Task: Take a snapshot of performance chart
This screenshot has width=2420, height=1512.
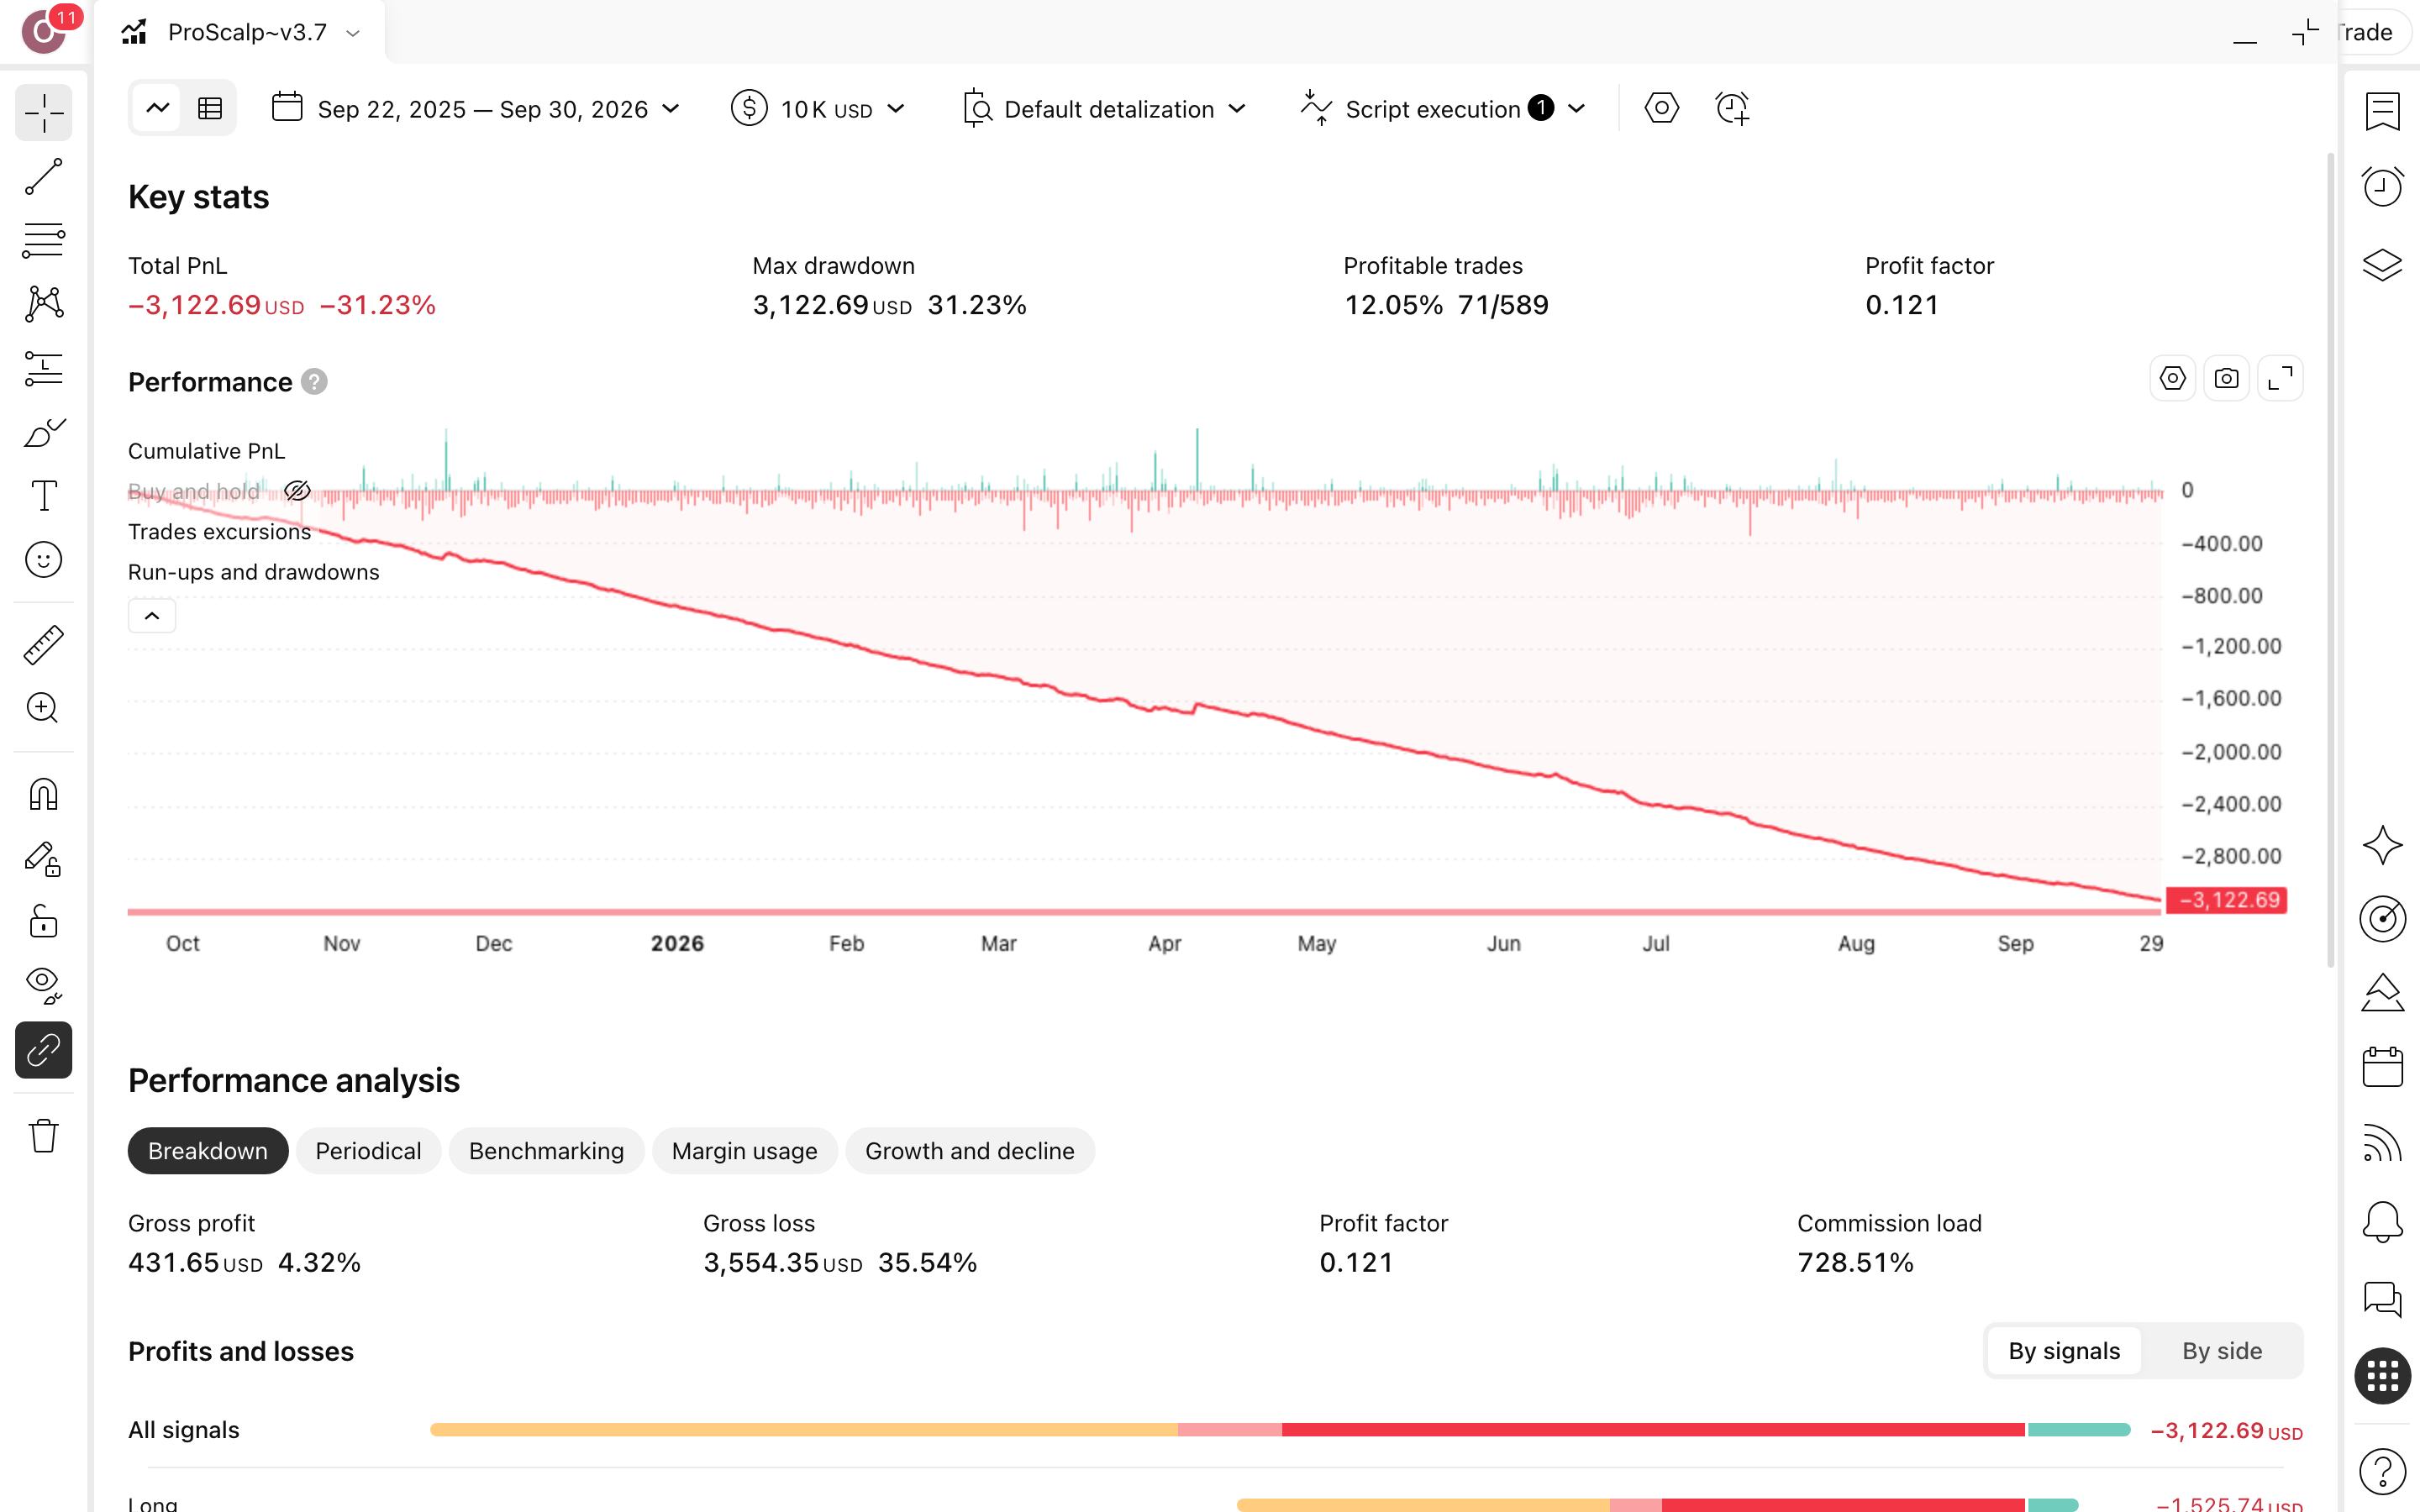Action: coord(2226,379)
